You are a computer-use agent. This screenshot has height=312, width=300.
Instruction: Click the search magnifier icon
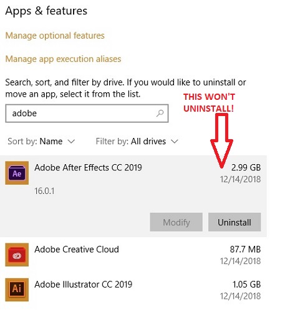160,114
